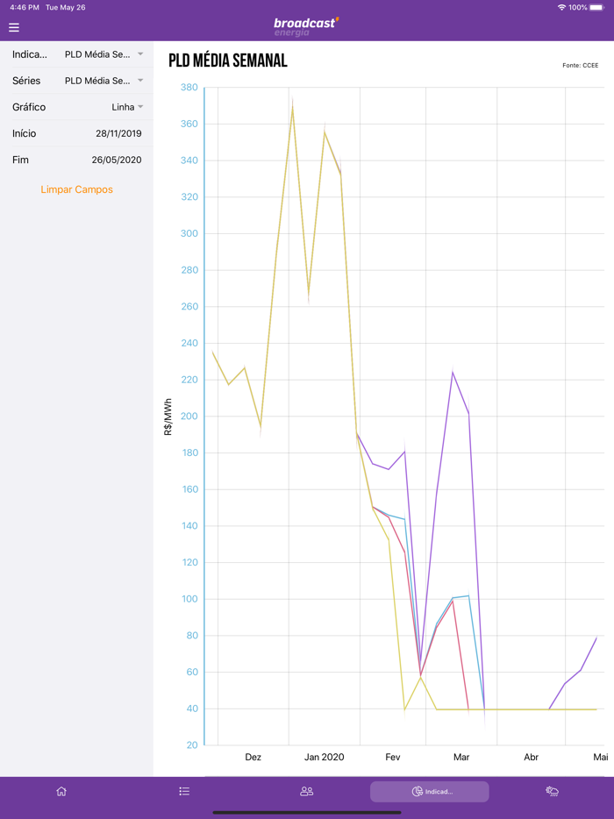Expand the Gráfico Linha dropdown
614x819 pixels.
click(77, 107)
